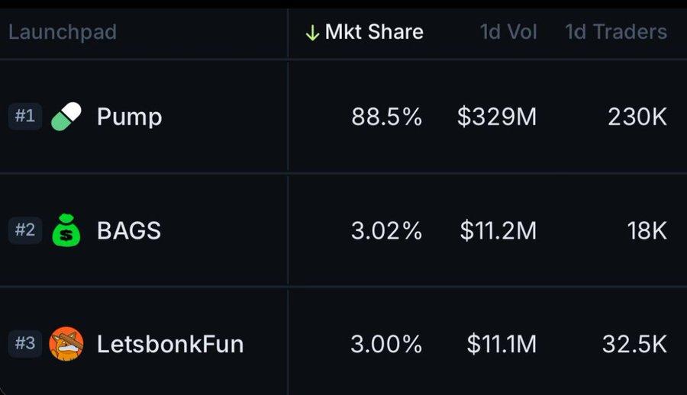Select Pump's 88.5% market share value

[x=386, y=117]
